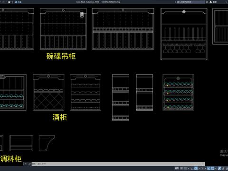Select the tall narrow three-tier shelf drawing

[121, 97]
